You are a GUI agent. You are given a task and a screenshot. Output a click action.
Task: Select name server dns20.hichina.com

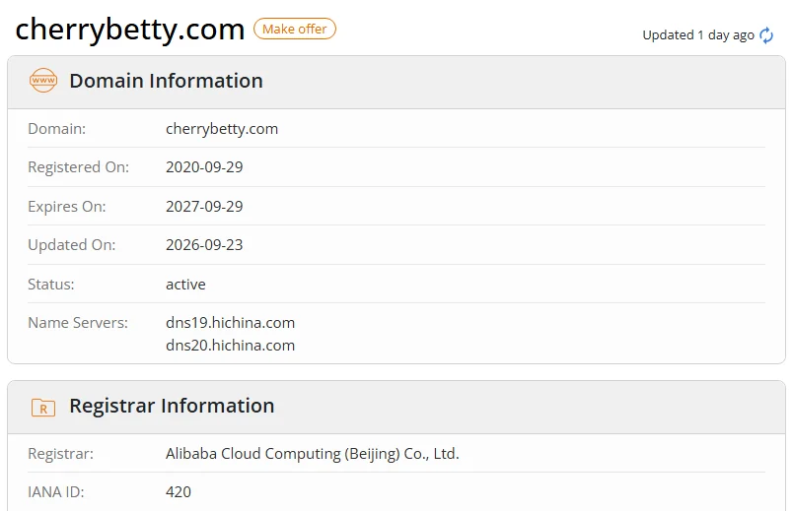230,346
